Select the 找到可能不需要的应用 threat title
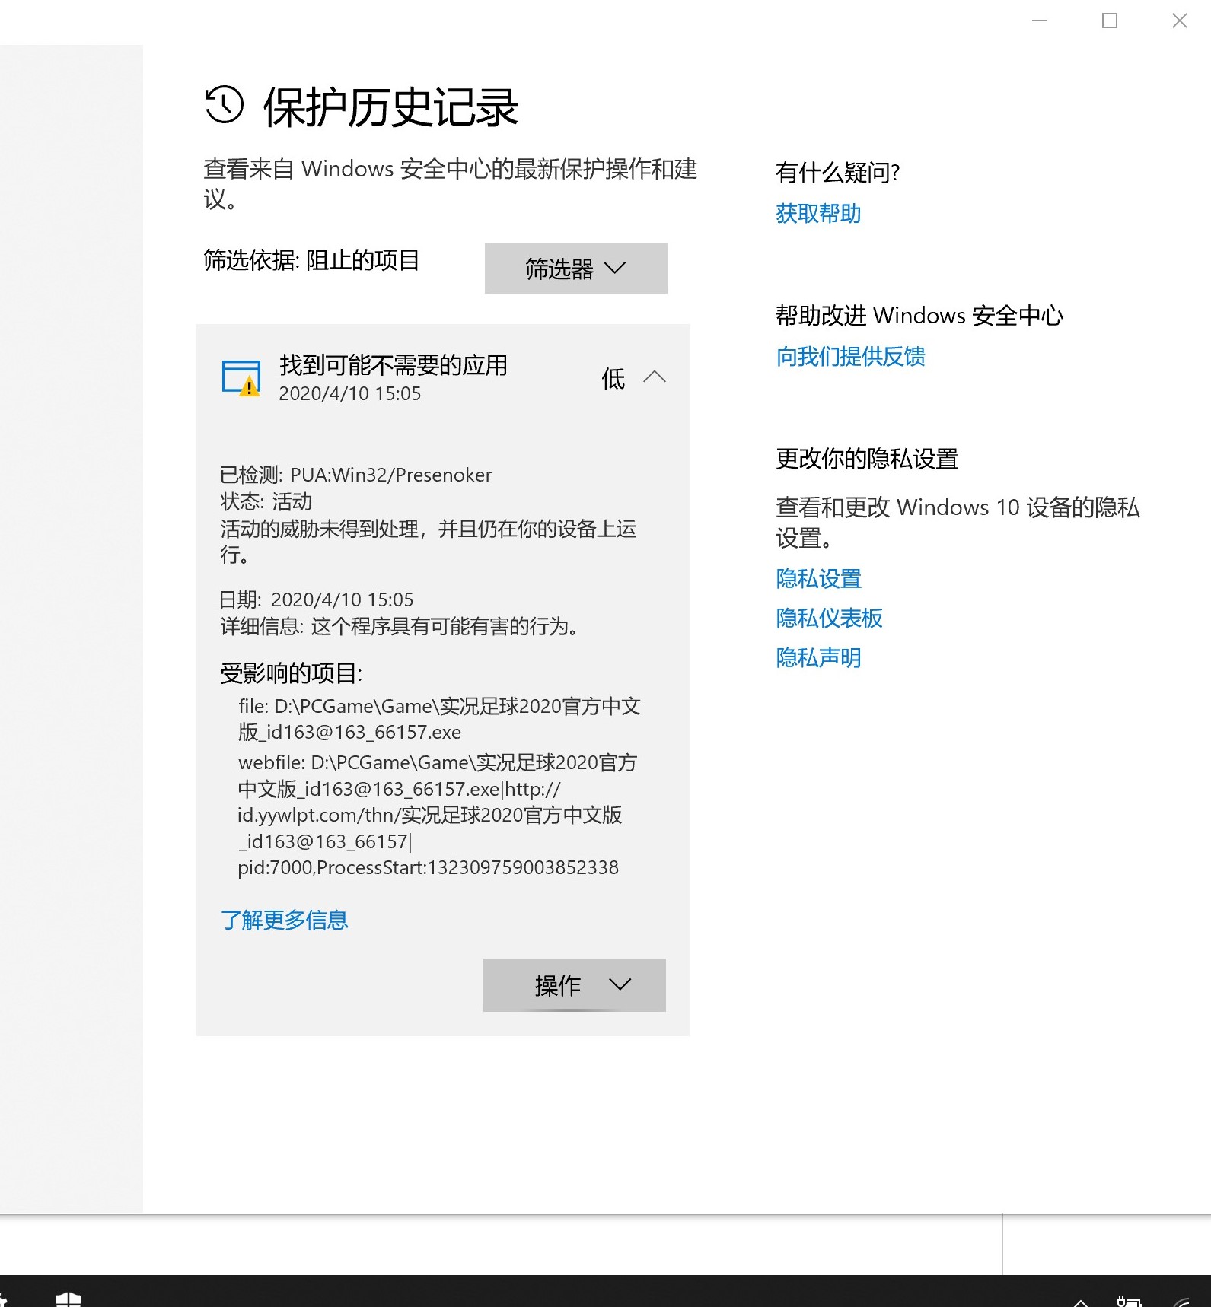Image resolution: width=1211 pixels, height=1307 pixels. [x=394, y=365]
